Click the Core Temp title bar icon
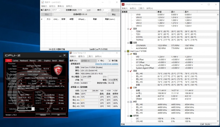 pyautogui.click(x=71, y=53)
